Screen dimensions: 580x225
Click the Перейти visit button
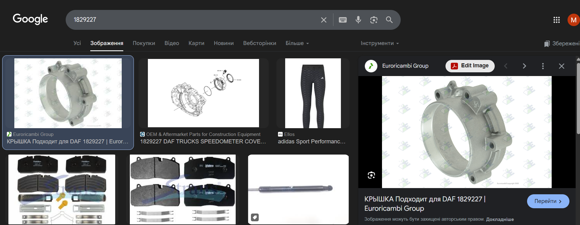pos(548,201)
